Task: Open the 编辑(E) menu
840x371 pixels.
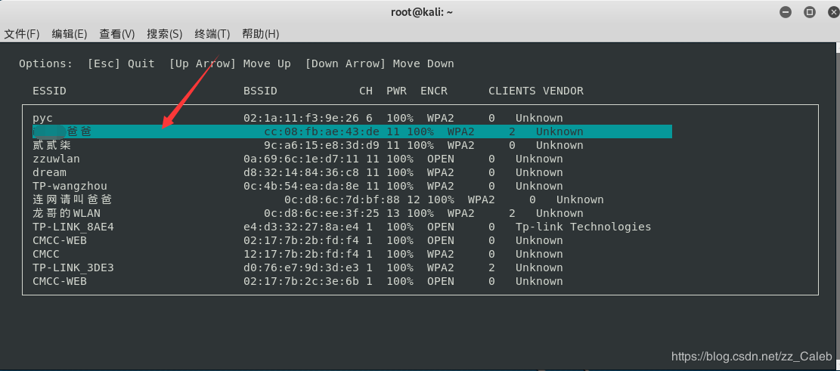Action: [x=70, y=34]
